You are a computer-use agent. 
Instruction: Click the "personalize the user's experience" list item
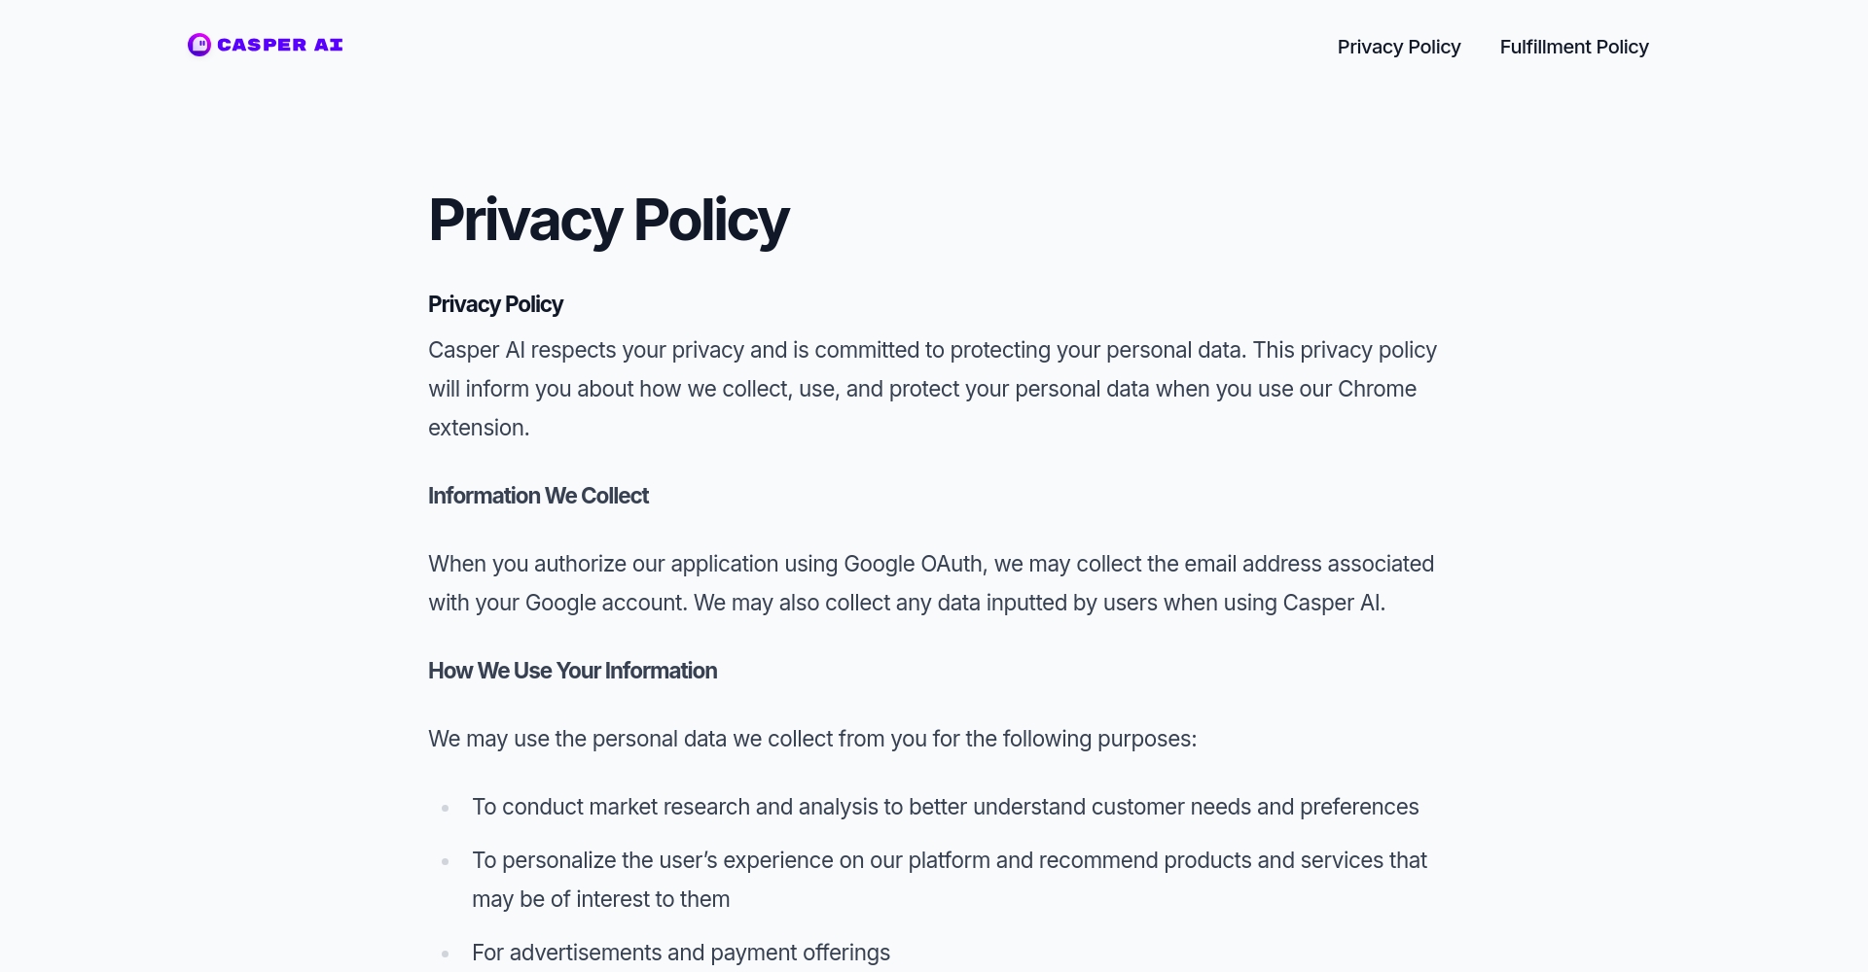(949, 860)
